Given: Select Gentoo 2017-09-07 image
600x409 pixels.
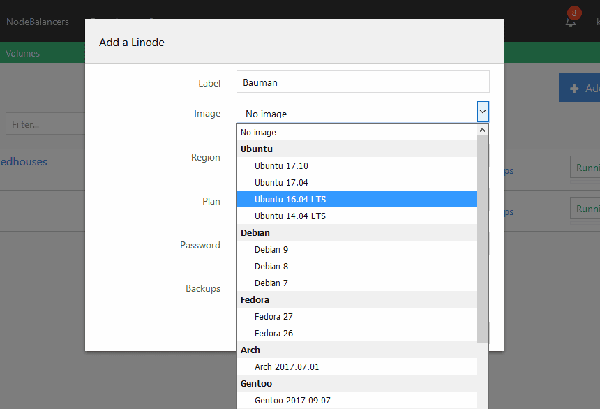Looking at the screenshot, I should (357, 400).
